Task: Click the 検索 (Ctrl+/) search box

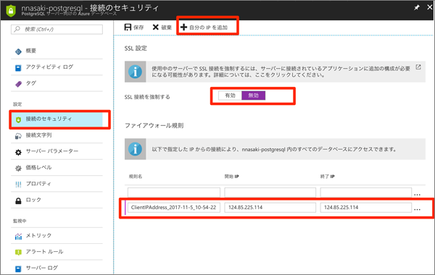Action: pyautogui.click(x=57, y=30)
